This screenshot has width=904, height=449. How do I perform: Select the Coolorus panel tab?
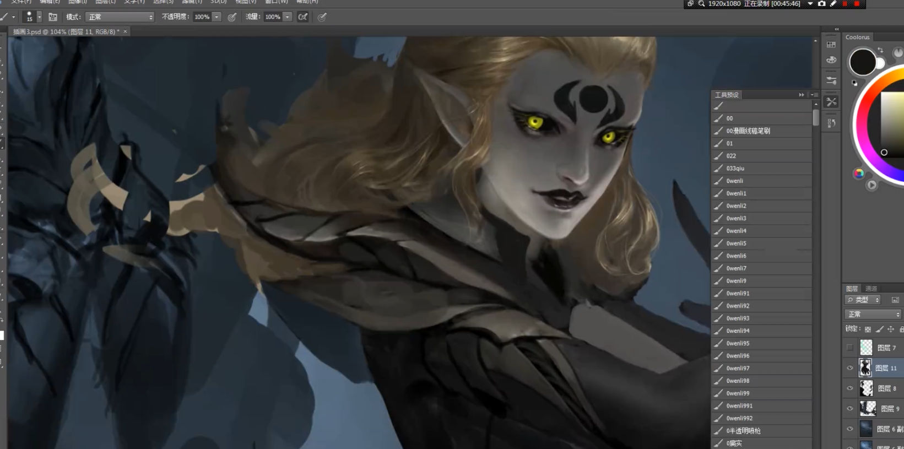tap(857, 37)
